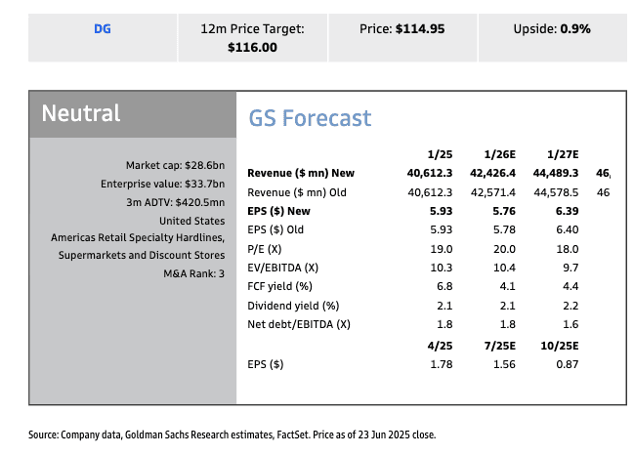Select the M&A Rank: 3 text
Image resolution: width=634 pixels, height=455 pixels.
[193, 273]
